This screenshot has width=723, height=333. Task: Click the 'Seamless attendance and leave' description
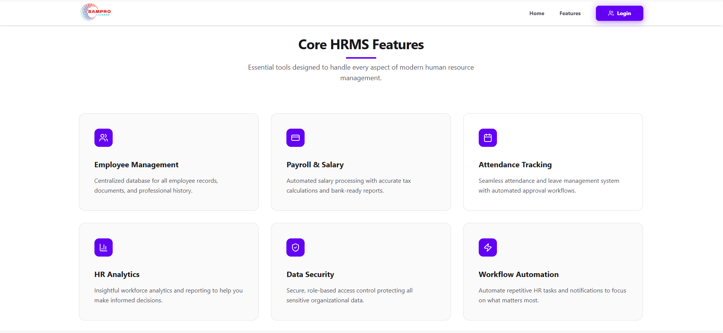click(549, 185)
